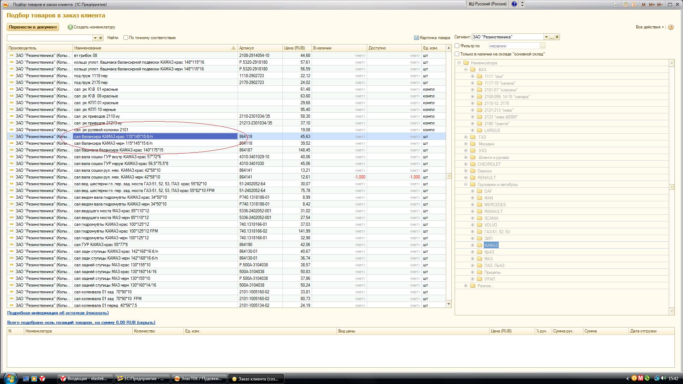
Task: Open the Сегмент dropdown list
Action: tap(546, 37)
